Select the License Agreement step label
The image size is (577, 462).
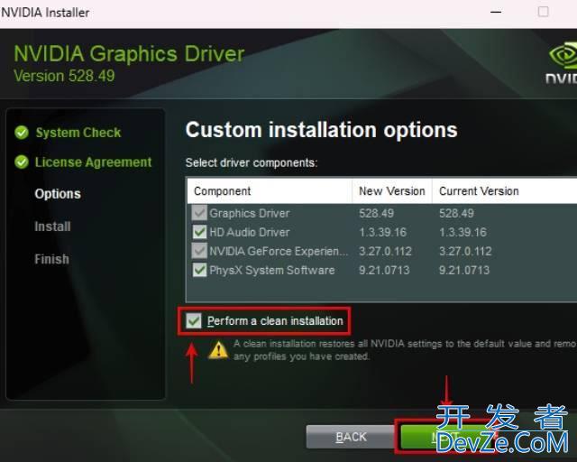click(x=93, y=162)
